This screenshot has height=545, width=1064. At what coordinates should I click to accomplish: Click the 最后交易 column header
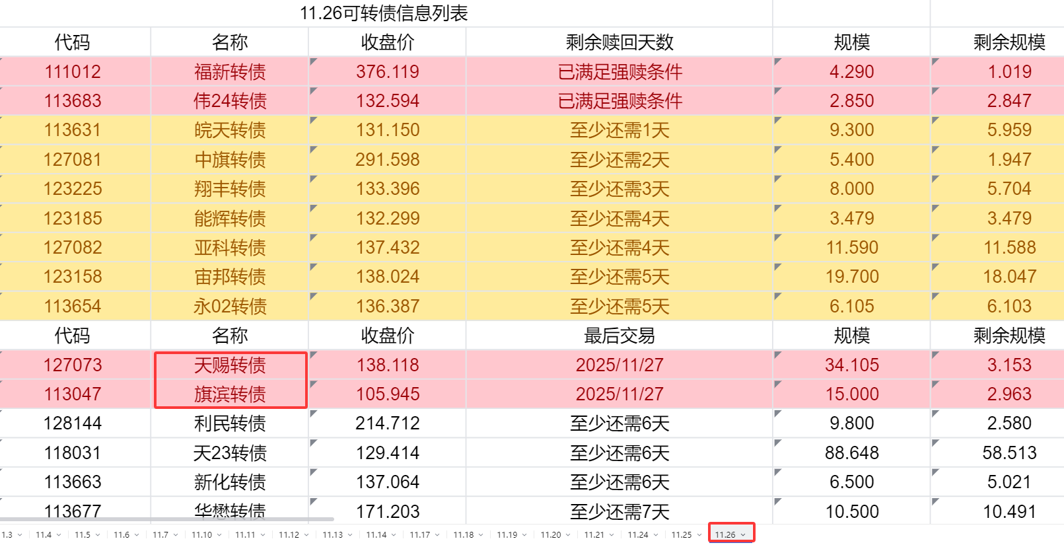point(620,336)
